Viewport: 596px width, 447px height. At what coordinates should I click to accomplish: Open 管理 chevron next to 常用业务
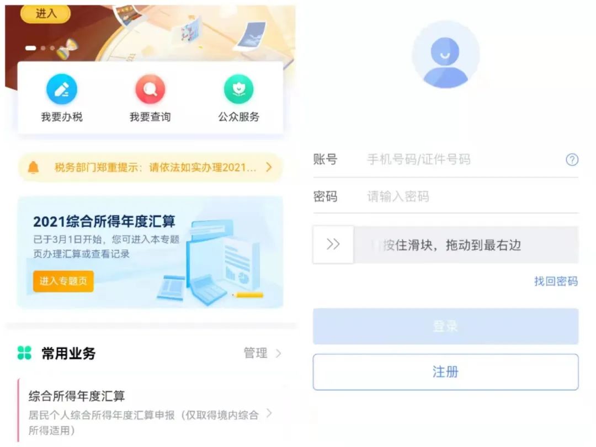[x=278, y=353]
